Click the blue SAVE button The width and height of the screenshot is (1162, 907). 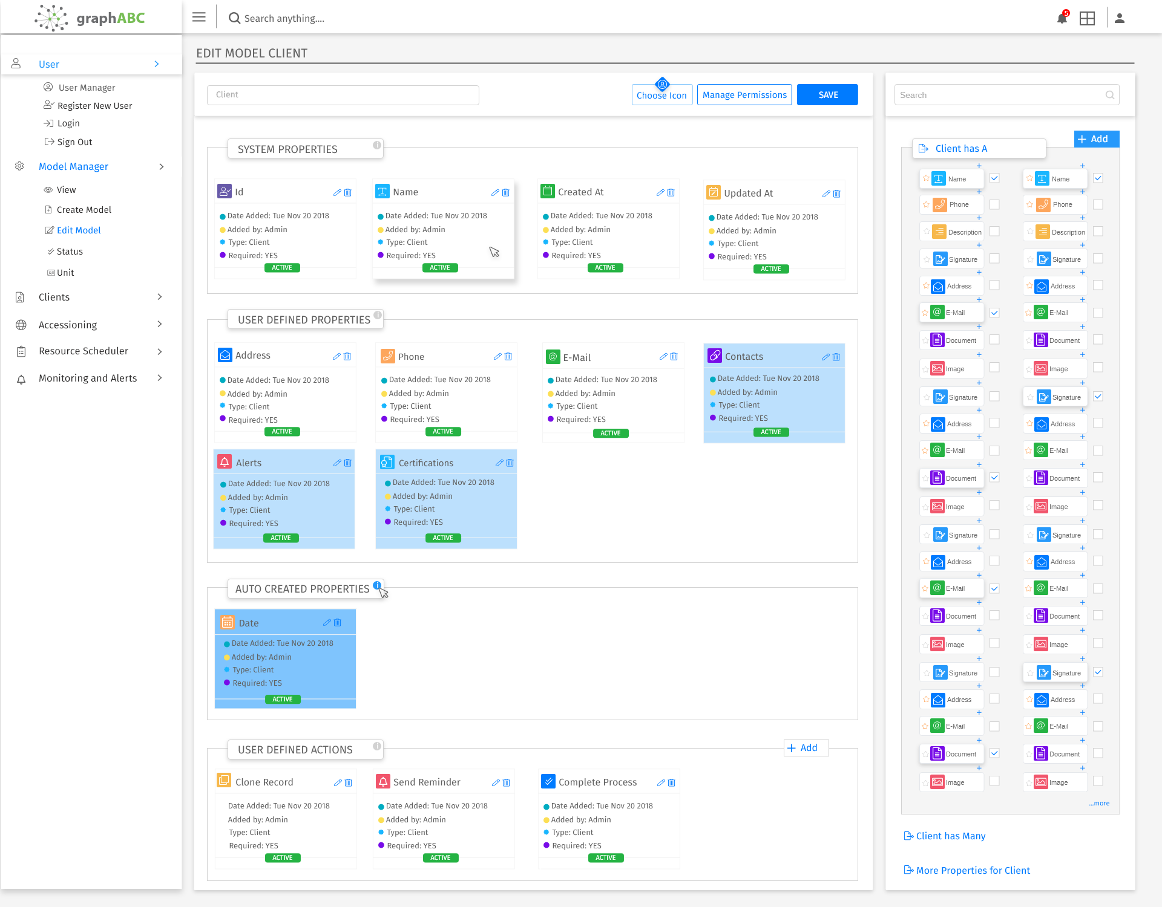827,94
